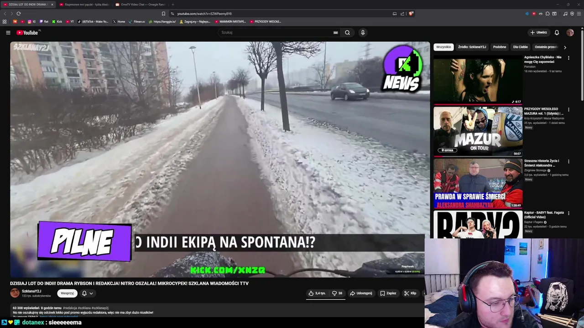
Task: Open the Kaptur - BABY? video title
Action: pyautogui.click(x=544, y=215)
